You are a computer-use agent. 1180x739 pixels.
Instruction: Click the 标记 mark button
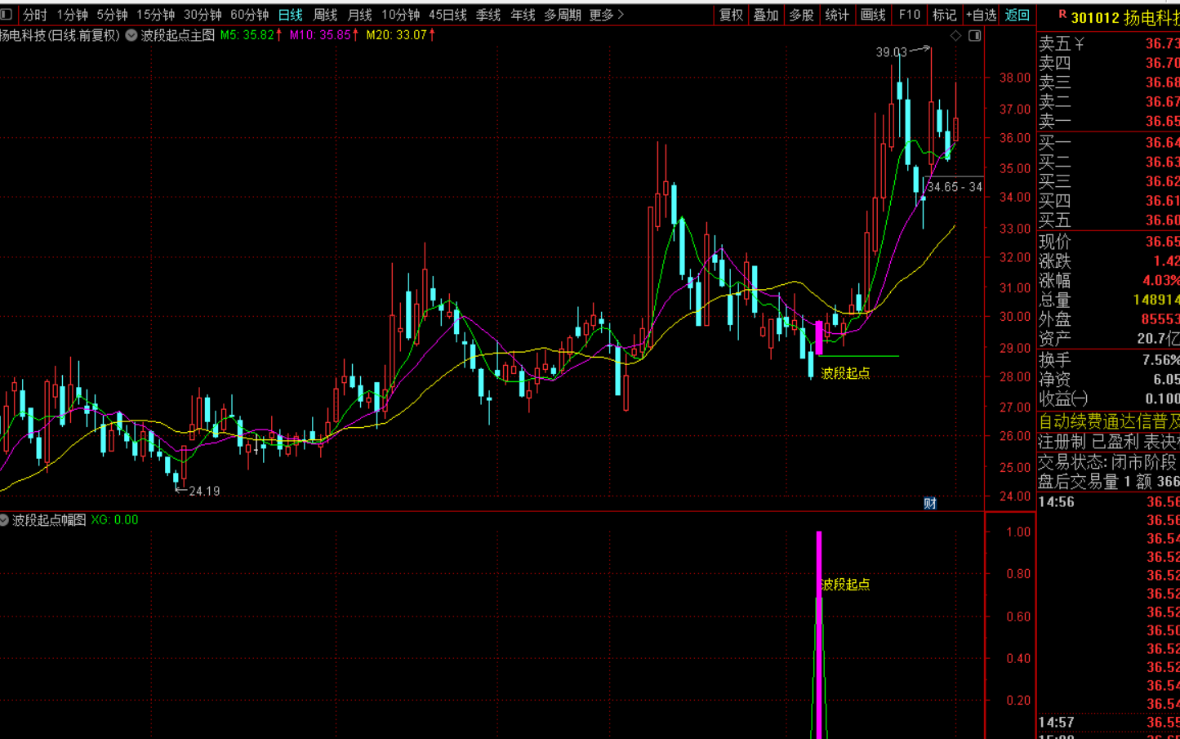tap(945, 15)
